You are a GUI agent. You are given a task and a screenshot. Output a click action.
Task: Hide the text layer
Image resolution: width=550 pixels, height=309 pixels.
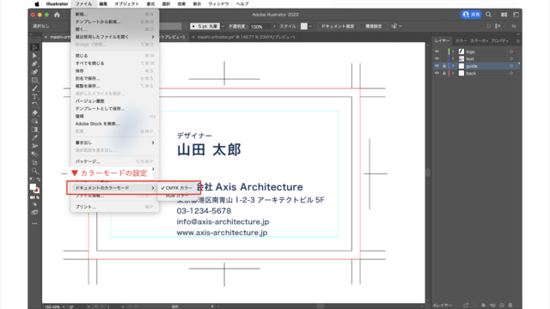click(x=437, y=59)
